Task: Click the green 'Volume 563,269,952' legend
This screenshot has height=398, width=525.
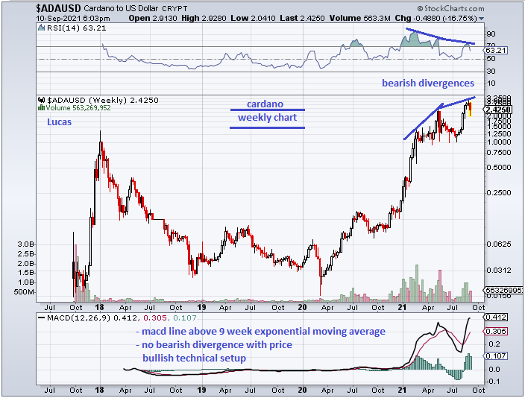Action: pos(78,108)
